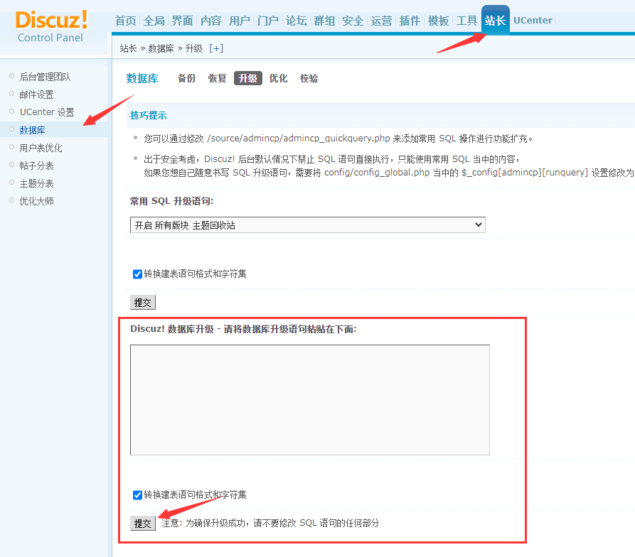Switch to the 检验 database tab
This screenshot has height=557, width=635.
[x=309, y=78]
